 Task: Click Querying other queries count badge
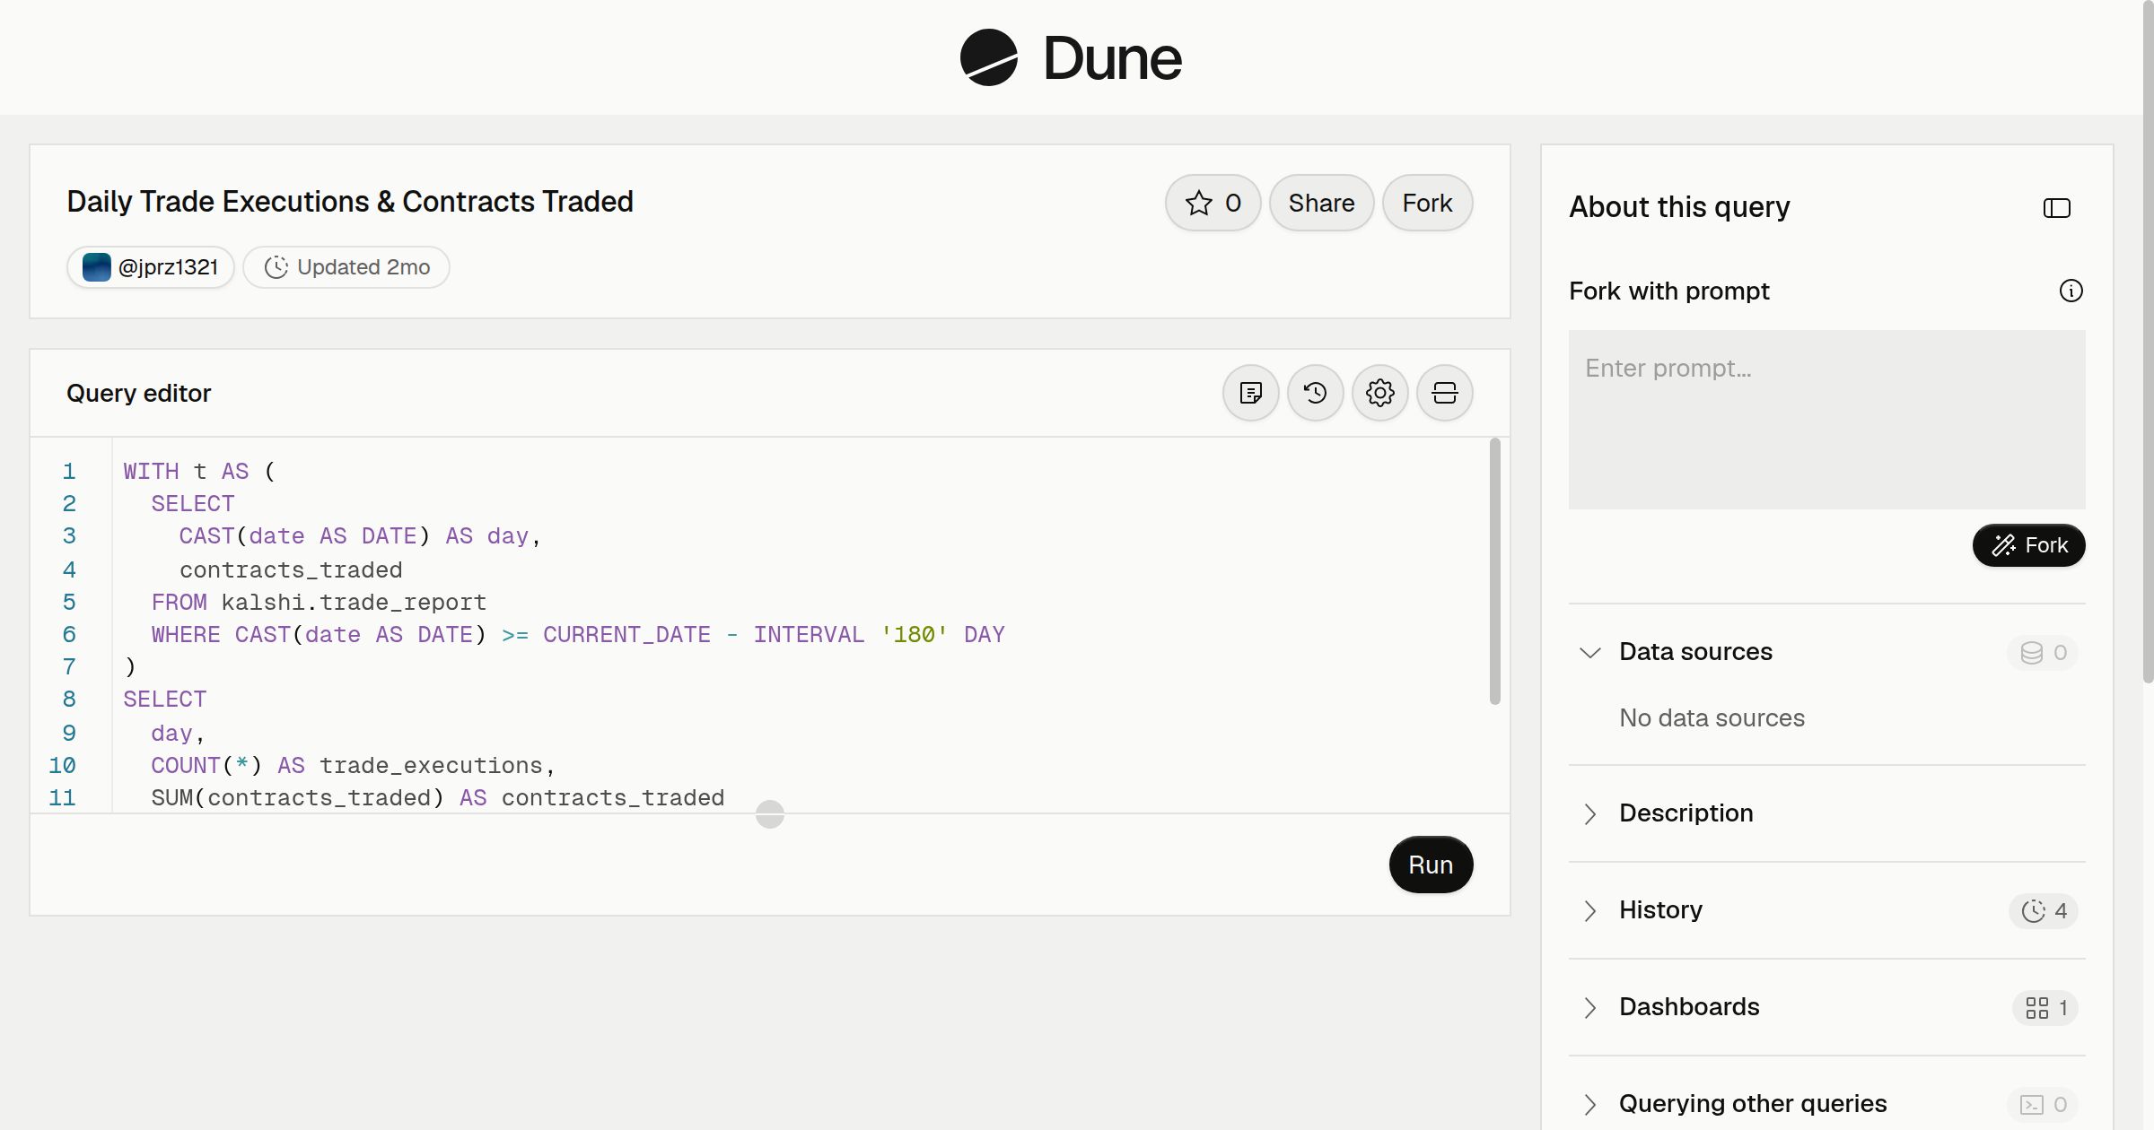click(2043, 1105)
